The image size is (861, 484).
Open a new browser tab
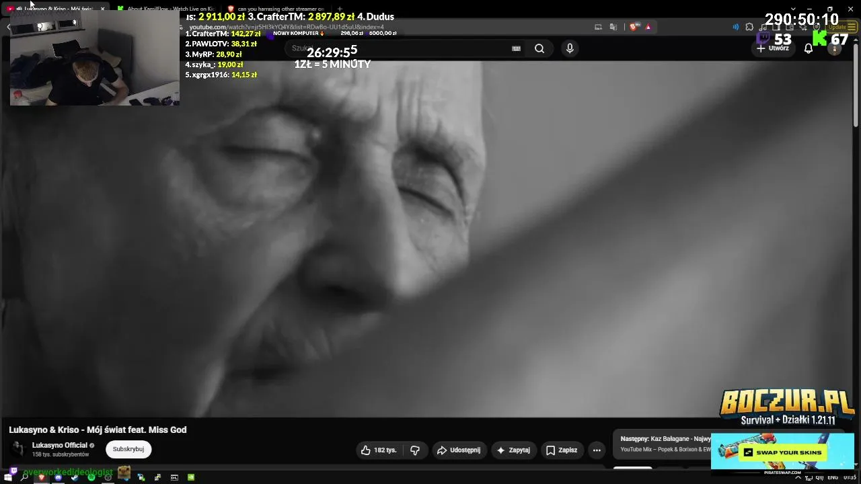coord(340,9)
